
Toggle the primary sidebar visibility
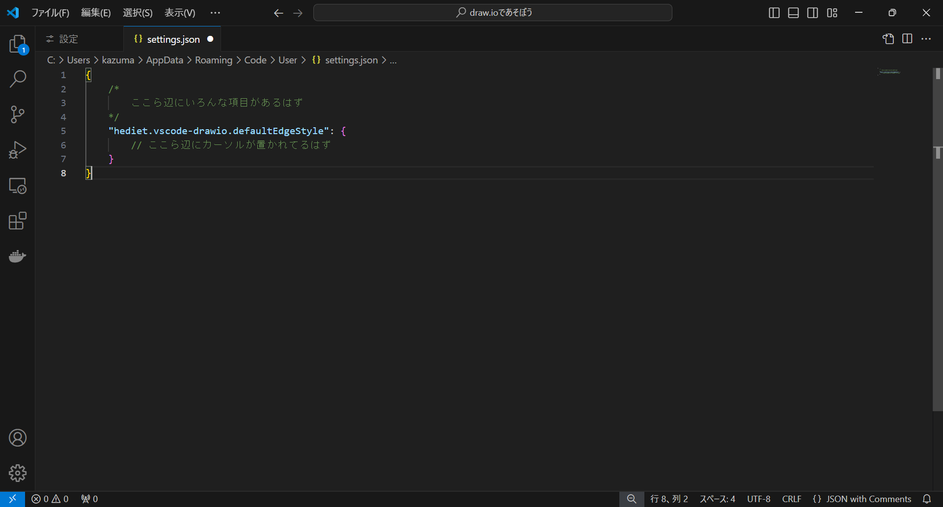pyautogui.click(x=774, y=13)
